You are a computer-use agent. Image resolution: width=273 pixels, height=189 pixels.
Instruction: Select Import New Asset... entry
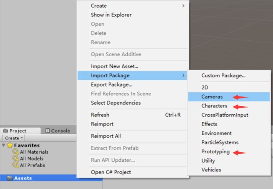(x=133, y=66)
